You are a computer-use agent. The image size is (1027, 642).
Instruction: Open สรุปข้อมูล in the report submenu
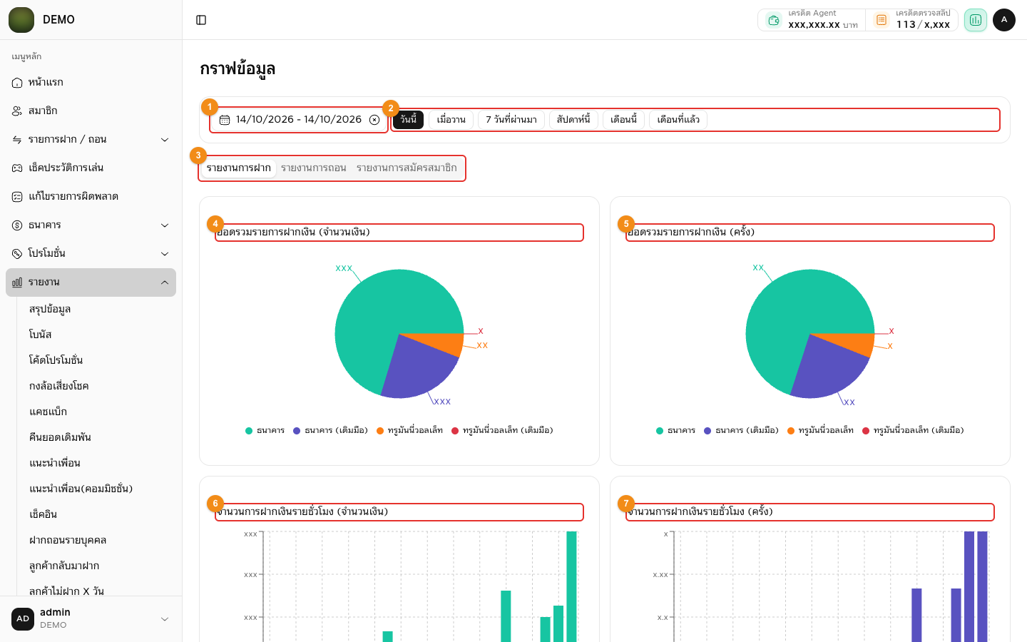[50, 310]
